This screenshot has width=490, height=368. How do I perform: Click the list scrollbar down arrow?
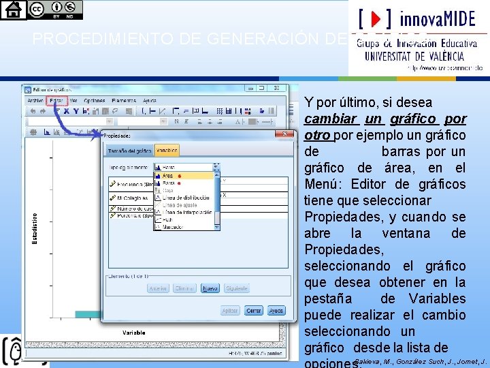217,228
